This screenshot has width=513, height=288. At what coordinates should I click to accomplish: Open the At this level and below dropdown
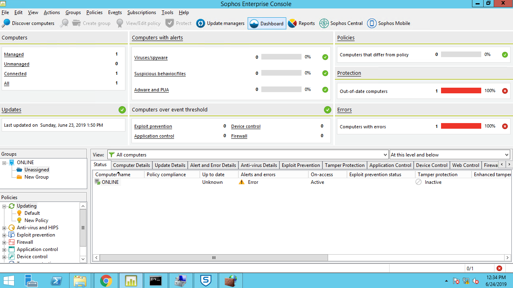pos(506,155)
